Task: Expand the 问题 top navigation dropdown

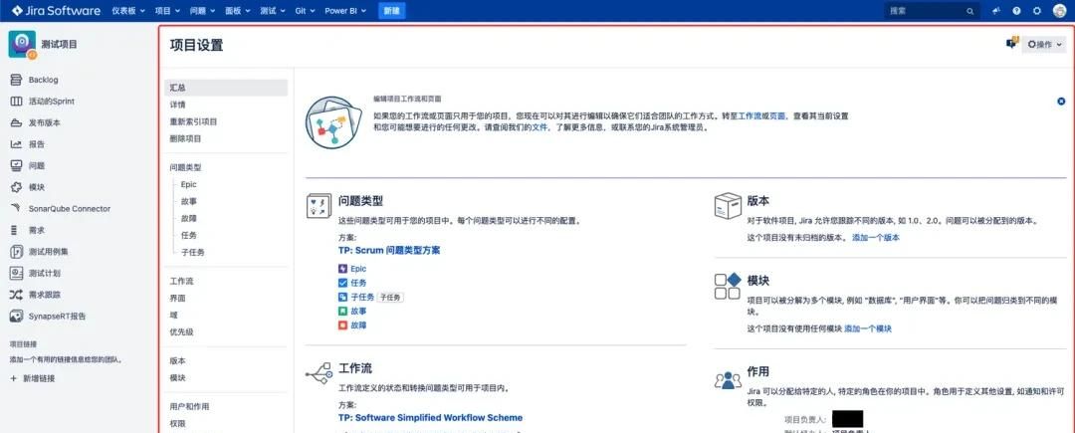Action: (x=203, y=11)
